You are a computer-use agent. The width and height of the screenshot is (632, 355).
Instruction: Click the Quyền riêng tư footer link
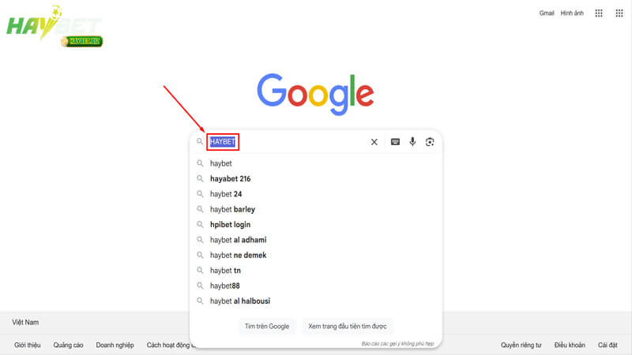tap(521, 345)
